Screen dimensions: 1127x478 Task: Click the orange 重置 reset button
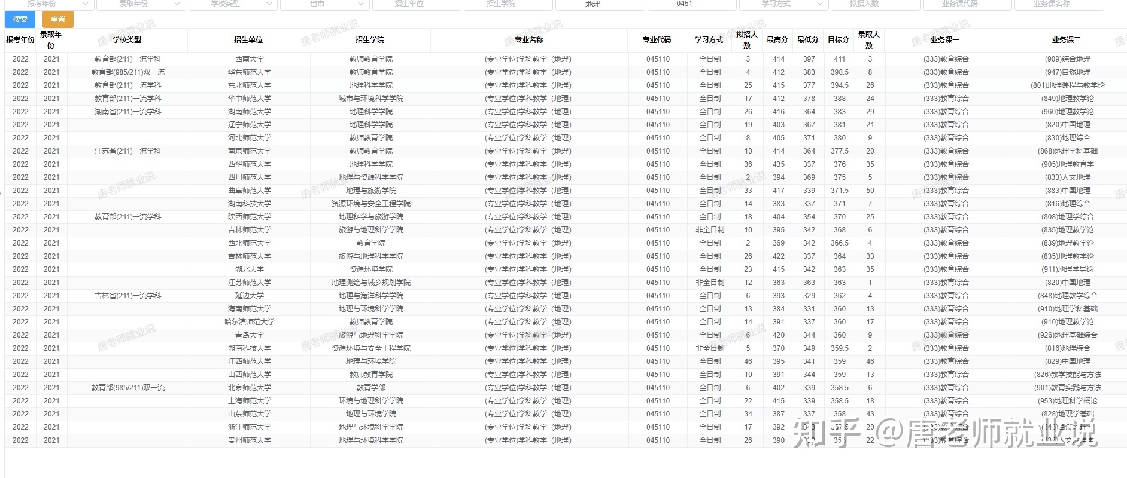58,19
